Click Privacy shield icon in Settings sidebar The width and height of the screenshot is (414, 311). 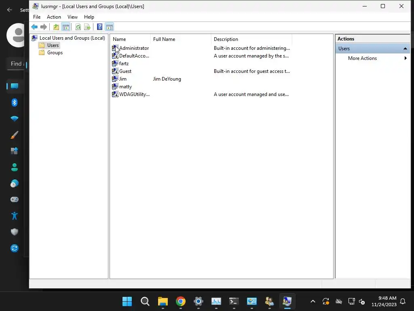pos(15,232)
